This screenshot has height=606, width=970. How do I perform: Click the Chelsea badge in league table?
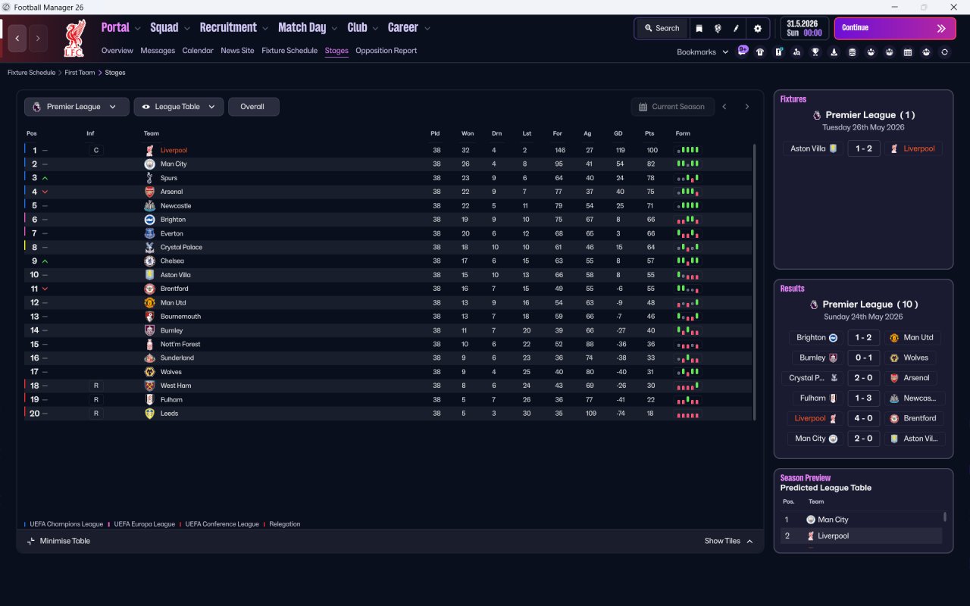[149, 261]
